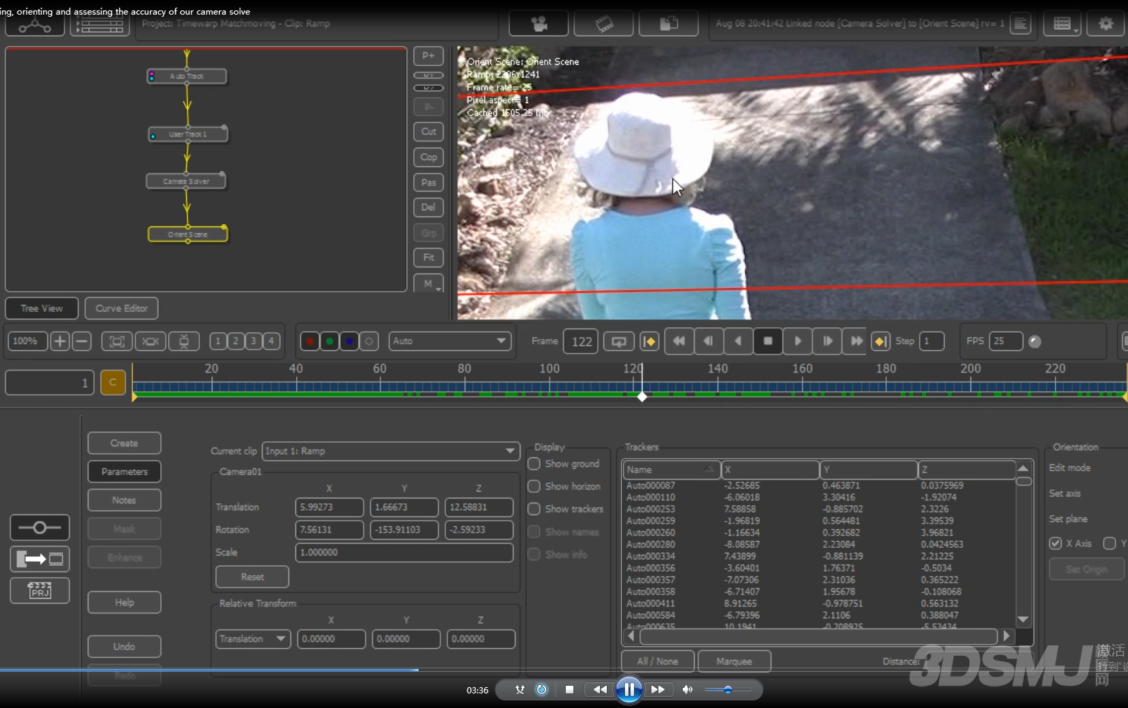Screen dimensions: 1128x708
Task: Open the log text icon beside status message
Action: [1020, 24]
